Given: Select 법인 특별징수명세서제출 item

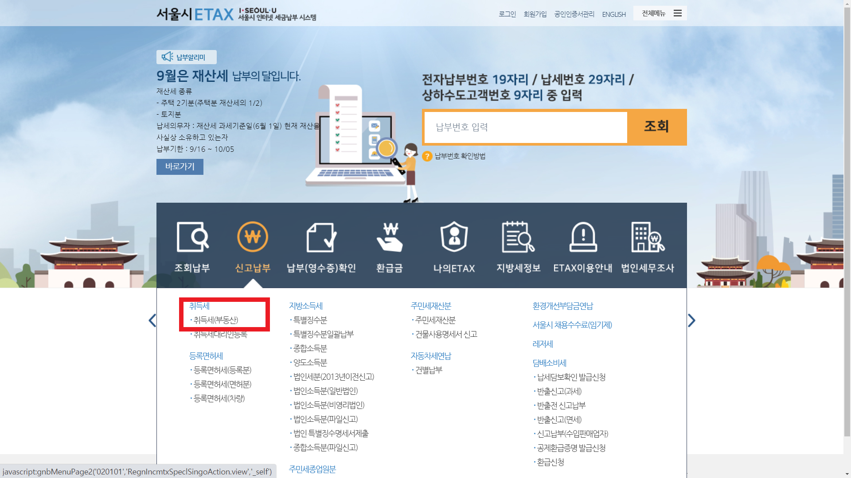Looking at the screenshot, I should (331, 433).
